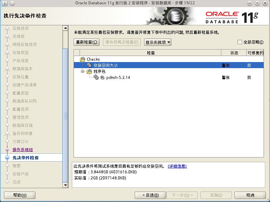Click 否 in the 交换空间大小 row
The image size is (270, 202).
pos(249,65)
